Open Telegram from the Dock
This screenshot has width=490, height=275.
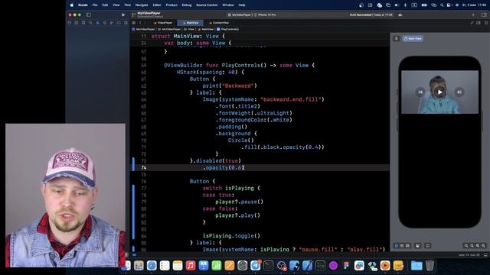pos(255,266)
